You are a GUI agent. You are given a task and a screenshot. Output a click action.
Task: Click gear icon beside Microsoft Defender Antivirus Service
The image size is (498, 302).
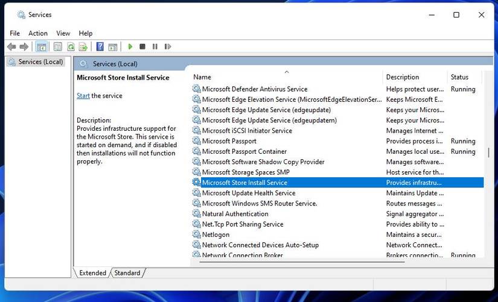[x=197, y=89]
